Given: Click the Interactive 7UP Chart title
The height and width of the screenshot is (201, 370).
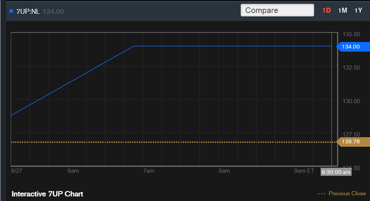Looking at the screenshot, I should (x=47, y=194).
